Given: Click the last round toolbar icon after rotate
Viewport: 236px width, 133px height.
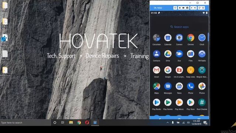Looking at the screenshot, I should point(203,8).
